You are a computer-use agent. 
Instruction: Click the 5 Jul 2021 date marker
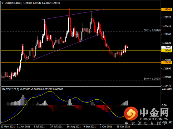pos(39,127)
